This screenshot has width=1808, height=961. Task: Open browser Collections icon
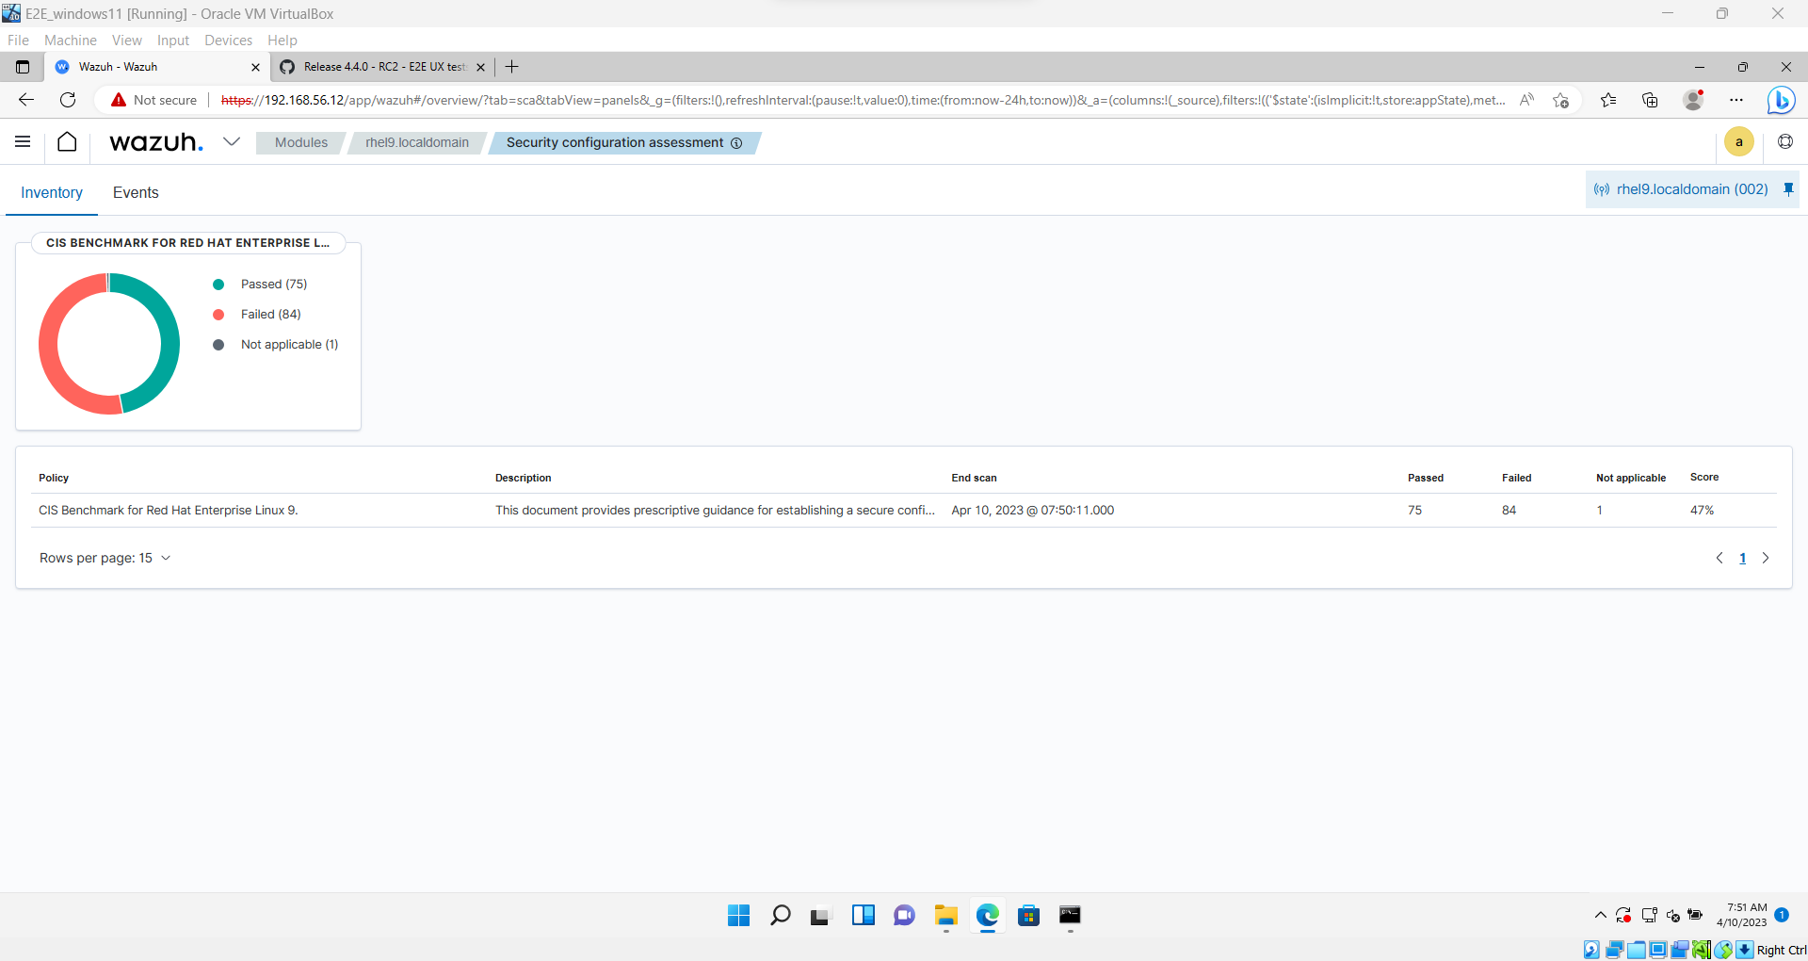(x=1650, y=100)
